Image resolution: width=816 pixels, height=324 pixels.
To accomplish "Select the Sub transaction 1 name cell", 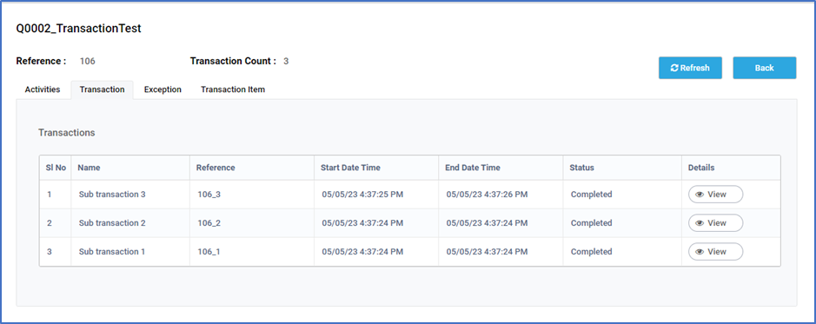I will (x=130, y=252).
